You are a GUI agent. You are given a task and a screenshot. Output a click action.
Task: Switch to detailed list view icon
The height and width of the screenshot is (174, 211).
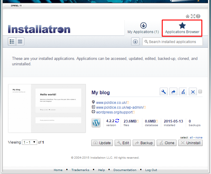coord(12,42)
